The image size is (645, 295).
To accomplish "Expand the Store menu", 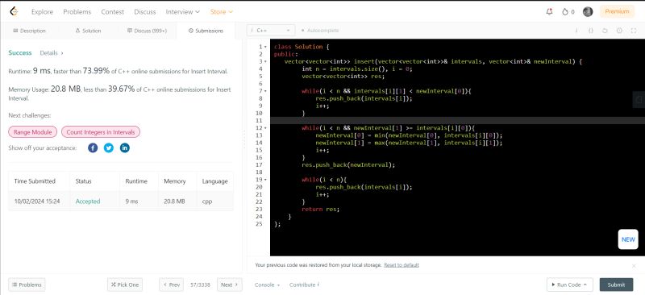I will pyautogui.click(x=221, y=12).
